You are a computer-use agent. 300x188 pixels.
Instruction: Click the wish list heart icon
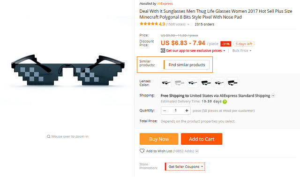142,151
